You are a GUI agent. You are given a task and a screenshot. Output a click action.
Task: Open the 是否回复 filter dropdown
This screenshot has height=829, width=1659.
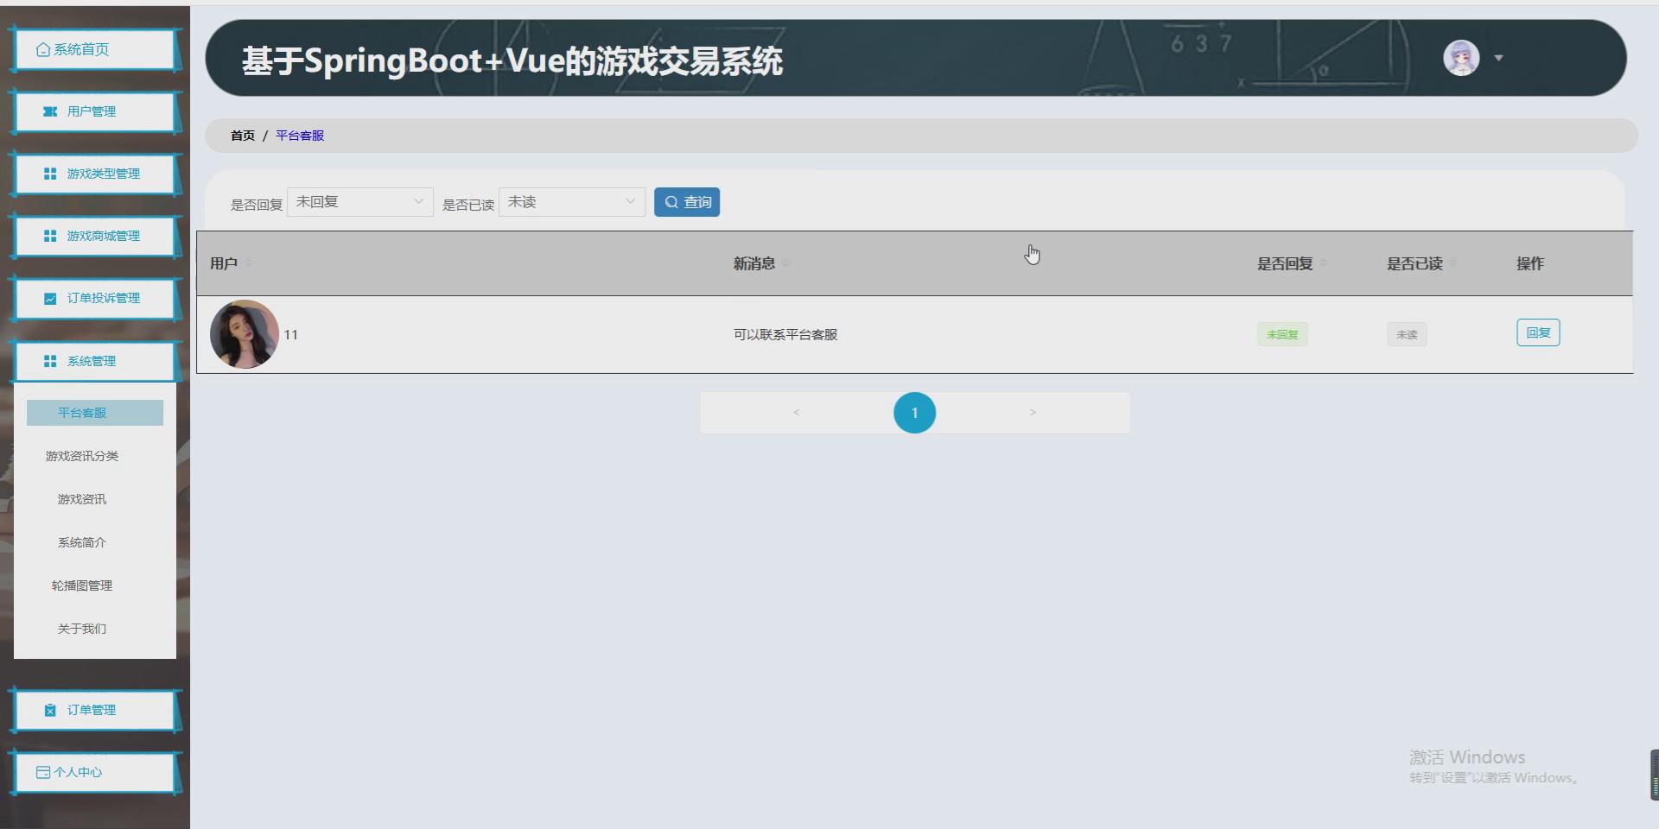(359, 201)
